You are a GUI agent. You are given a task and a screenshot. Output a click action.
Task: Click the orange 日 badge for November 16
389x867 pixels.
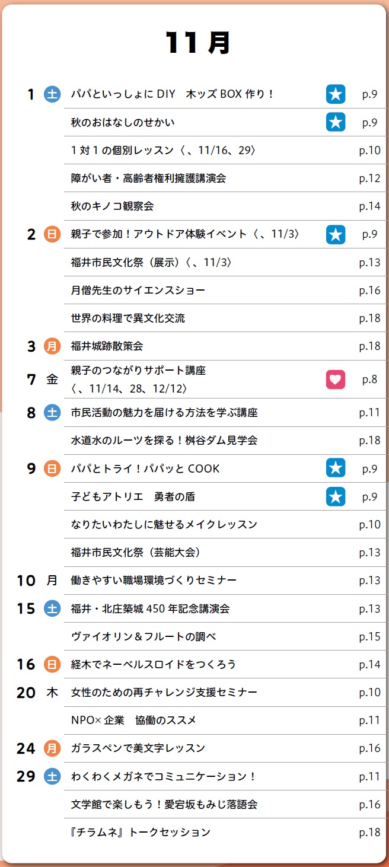click(52, 664)
